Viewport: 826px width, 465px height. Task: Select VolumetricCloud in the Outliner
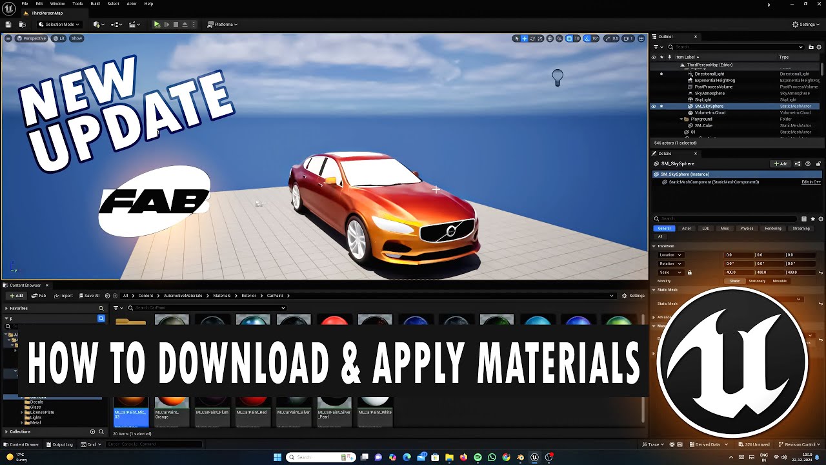tap(710, 112)
